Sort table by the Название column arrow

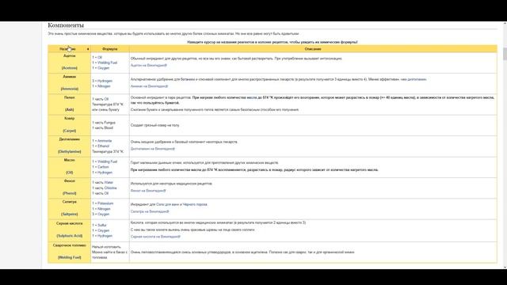coord(88,49)
